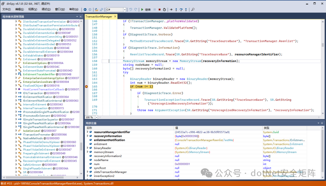The image size is (326, 186).
Task: Click the Pause (Break All) debug icon
Action: coord(155,9)
